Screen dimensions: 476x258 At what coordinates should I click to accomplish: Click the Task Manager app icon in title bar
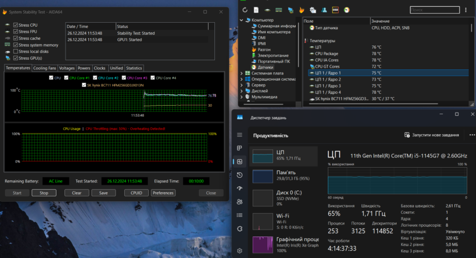[x=240, y=118]
